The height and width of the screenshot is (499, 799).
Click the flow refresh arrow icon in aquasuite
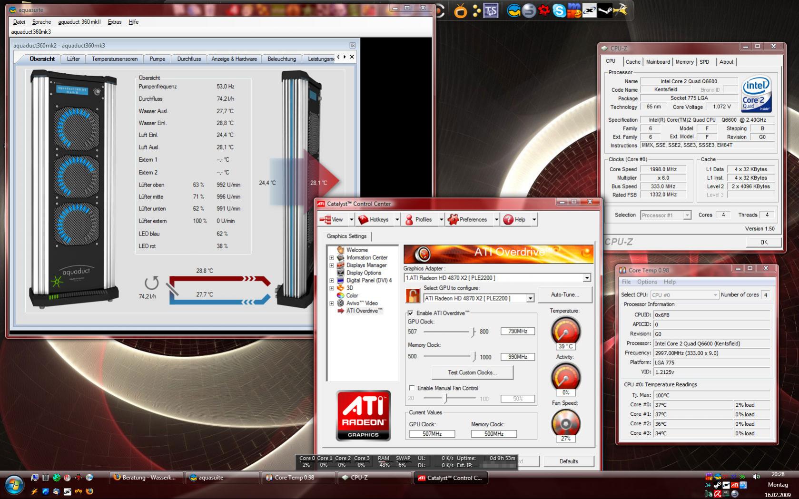pyautogui.click(x=151, y=283)
